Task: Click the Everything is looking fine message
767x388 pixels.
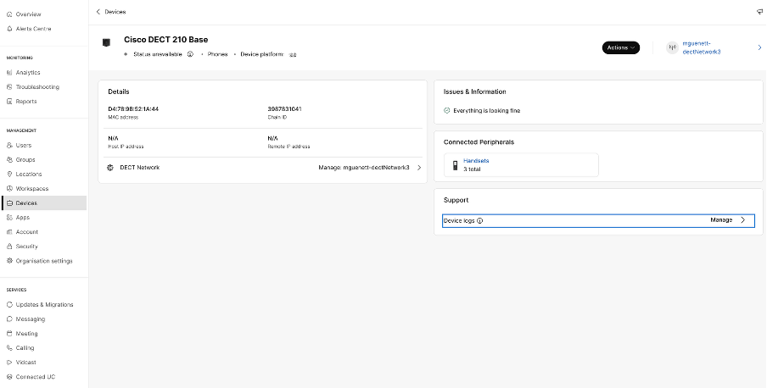Action: pyautogui.click(x=487, y=111)
